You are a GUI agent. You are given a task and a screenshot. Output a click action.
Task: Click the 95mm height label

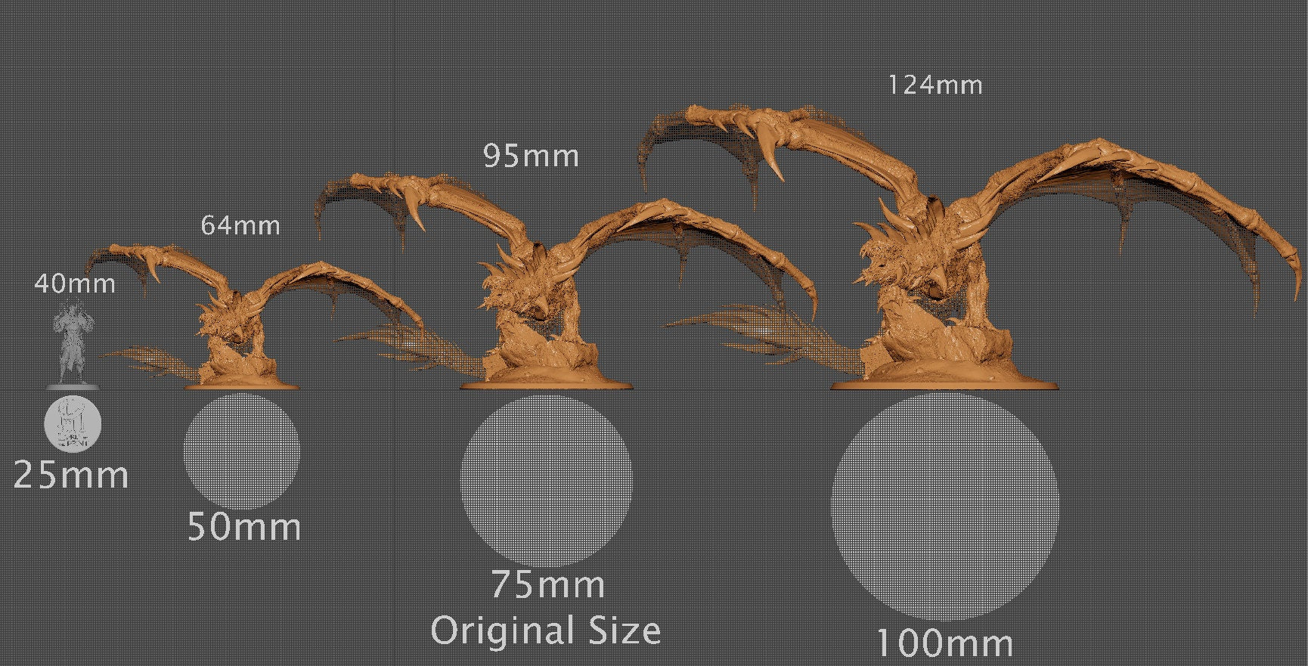tap(532, 156)
